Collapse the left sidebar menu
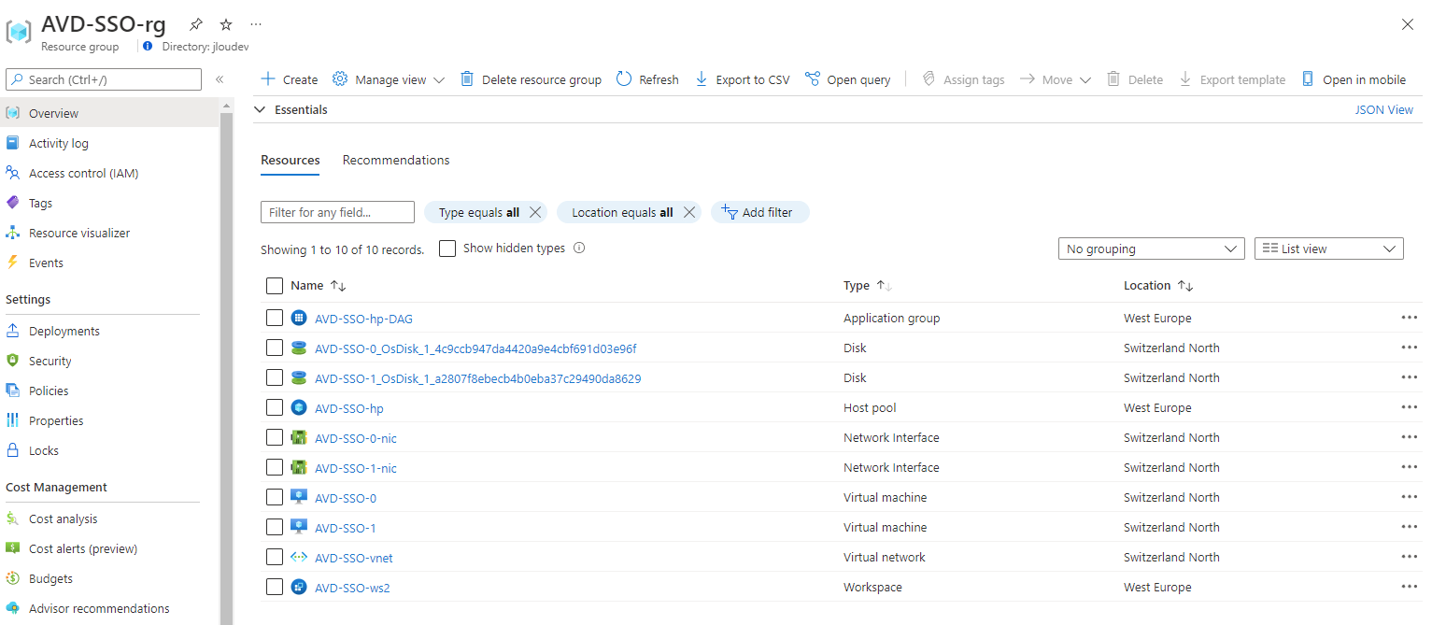 [220, 79]
